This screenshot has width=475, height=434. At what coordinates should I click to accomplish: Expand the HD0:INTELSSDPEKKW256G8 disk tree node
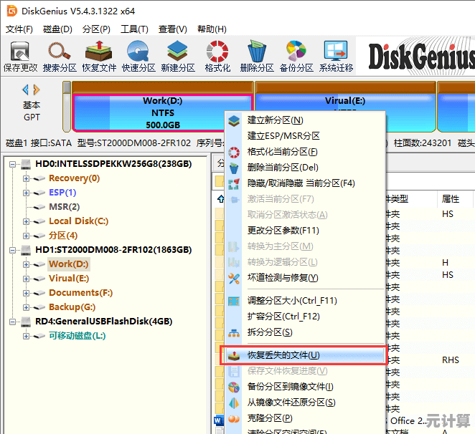[13, 164]
